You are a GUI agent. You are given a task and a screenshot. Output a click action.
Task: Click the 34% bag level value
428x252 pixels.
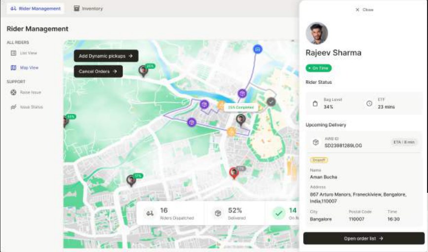328,107
